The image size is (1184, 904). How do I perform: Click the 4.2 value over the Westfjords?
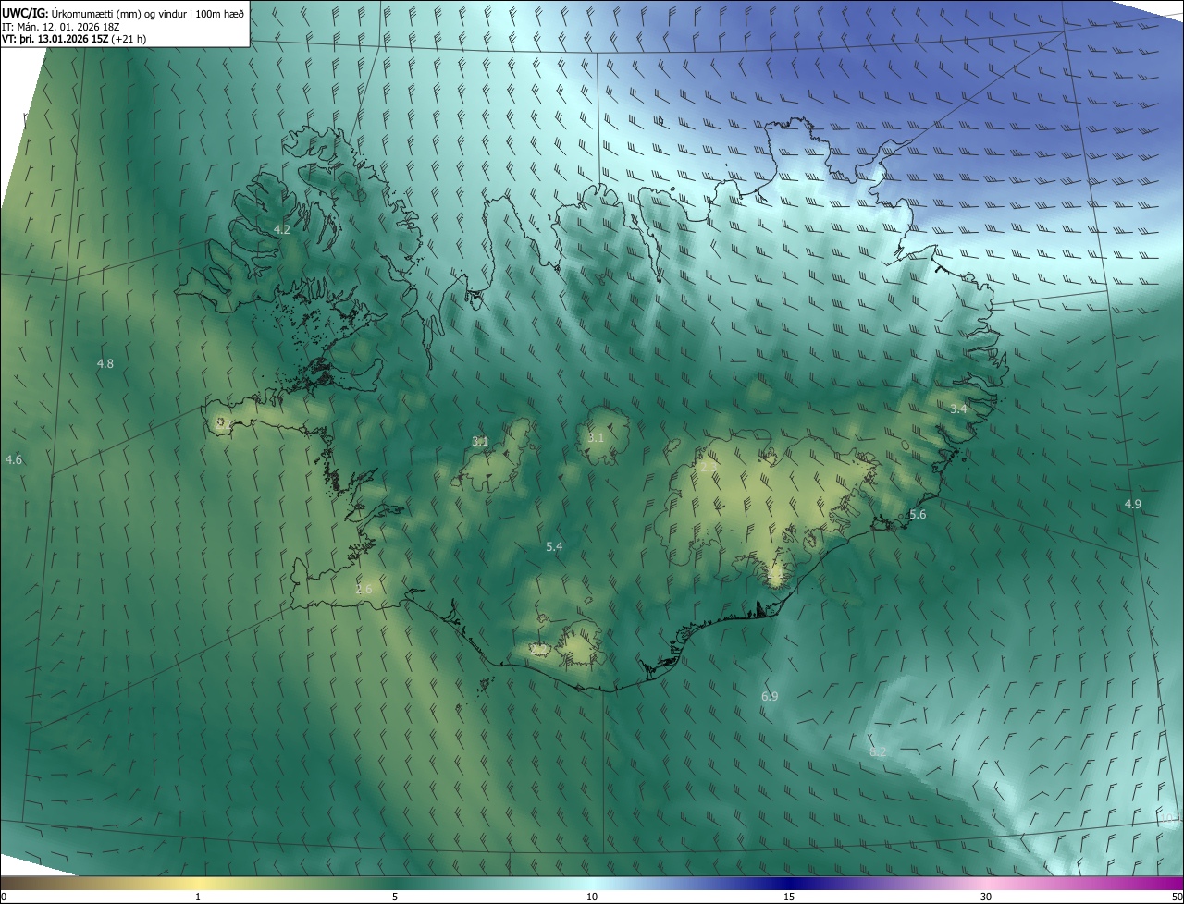282,229
